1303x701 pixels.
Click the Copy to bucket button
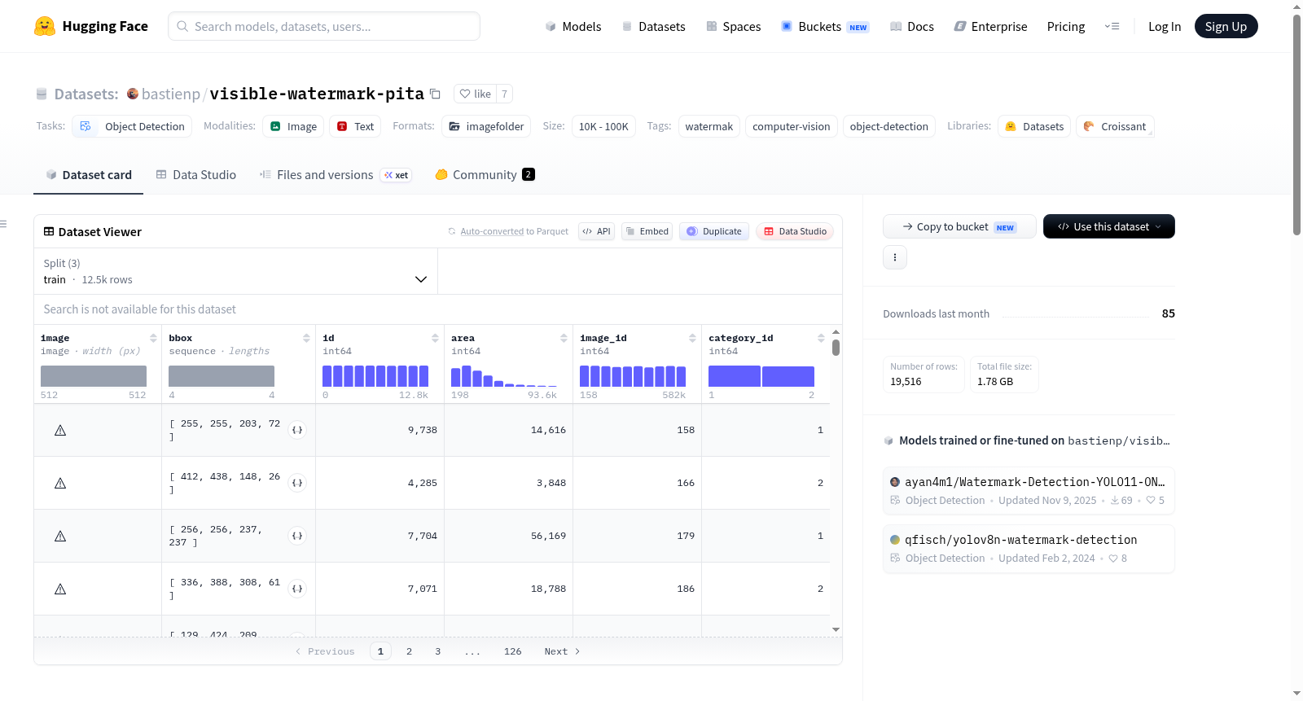[x=959, y=226]
